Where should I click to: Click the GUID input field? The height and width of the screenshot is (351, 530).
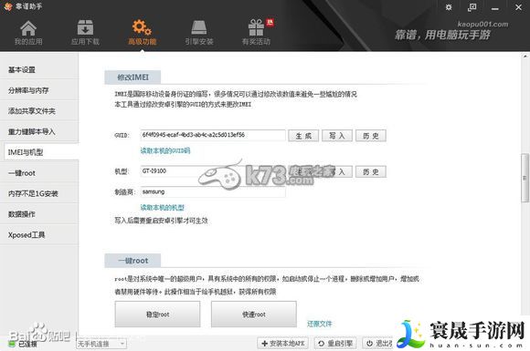click(x=213, y=135)
